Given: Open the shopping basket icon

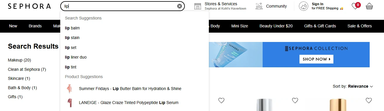Looking at the screenshot, I should (369, 6).
